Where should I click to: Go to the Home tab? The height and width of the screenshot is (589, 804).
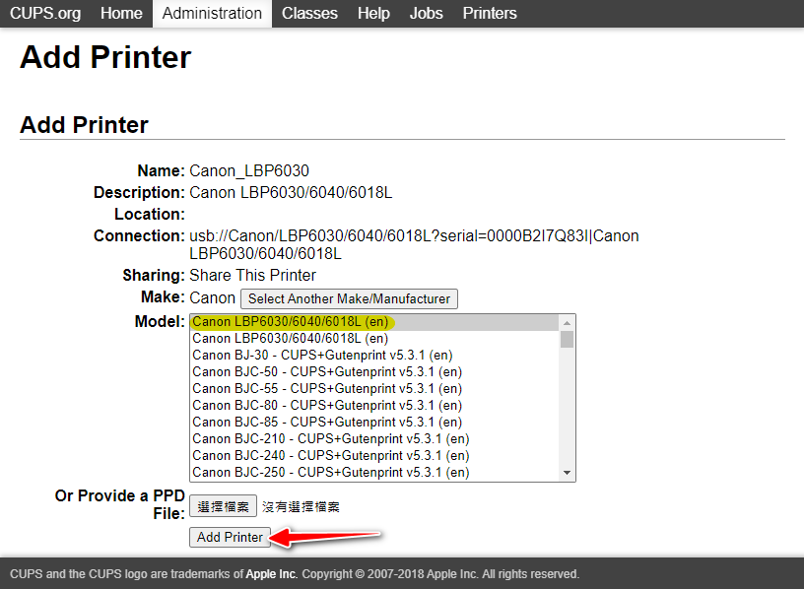pyautogui.click(x=121, y=13)
